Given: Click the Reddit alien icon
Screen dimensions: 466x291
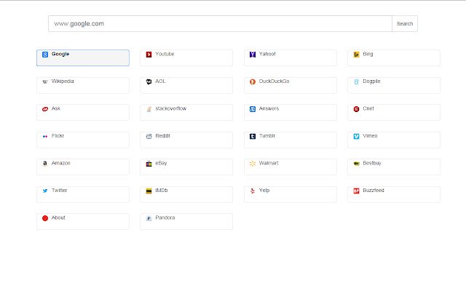Looking at the screenshot, I should click(149, 136).
